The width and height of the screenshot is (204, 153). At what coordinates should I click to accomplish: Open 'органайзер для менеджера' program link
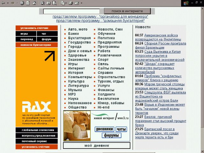(100, 17)
